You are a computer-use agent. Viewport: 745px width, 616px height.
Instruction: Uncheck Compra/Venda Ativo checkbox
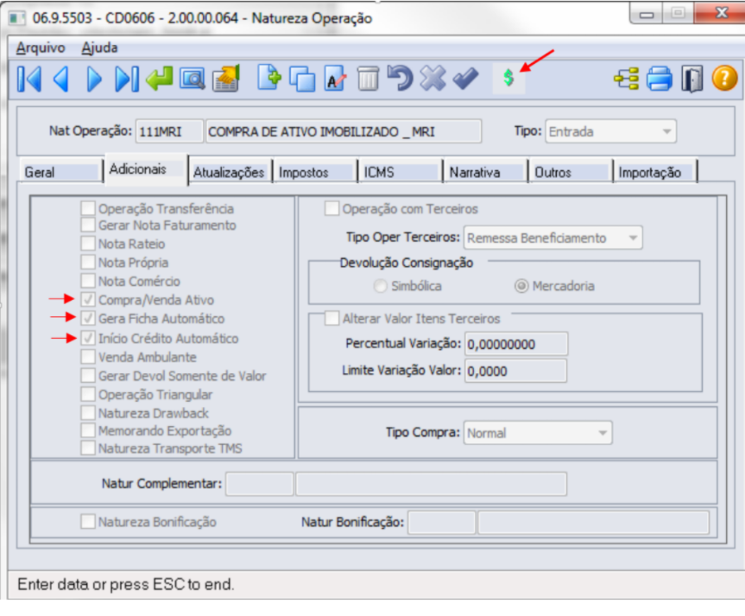coord(88,300)
